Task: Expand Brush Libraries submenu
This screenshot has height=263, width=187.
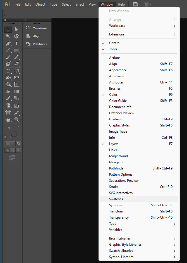Action: pyautogui.click(x=139, y=238)
